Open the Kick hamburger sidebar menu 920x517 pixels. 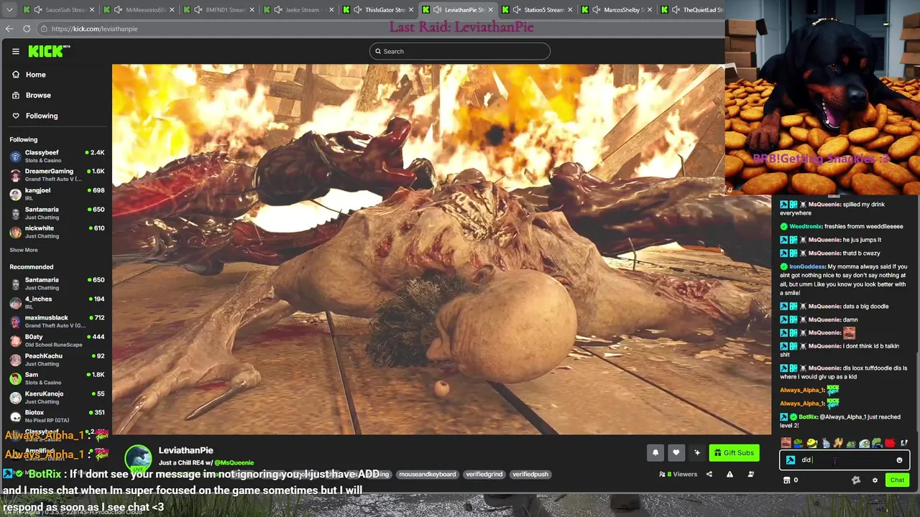(x=15, y=51)
